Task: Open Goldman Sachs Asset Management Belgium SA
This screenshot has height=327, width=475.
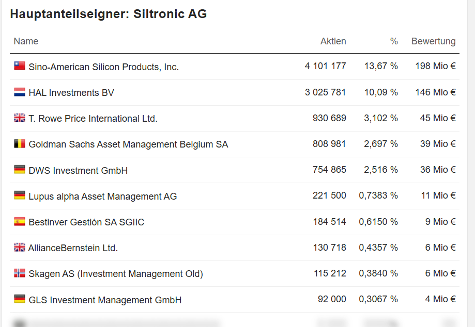Action: [128, 144]
